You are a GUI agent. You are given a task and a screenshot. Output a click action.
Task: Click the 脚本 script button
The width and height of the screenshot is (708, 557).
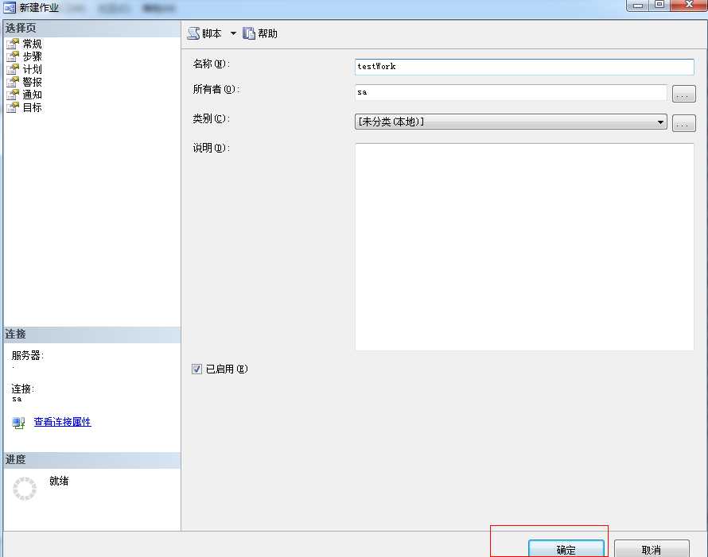coord(204,33)
